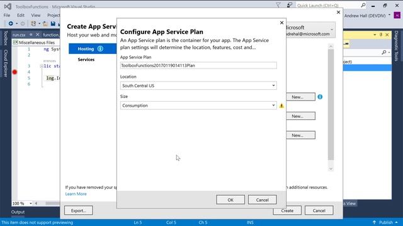Open the Diagnostic Tools side panel

tap(396, 46)
